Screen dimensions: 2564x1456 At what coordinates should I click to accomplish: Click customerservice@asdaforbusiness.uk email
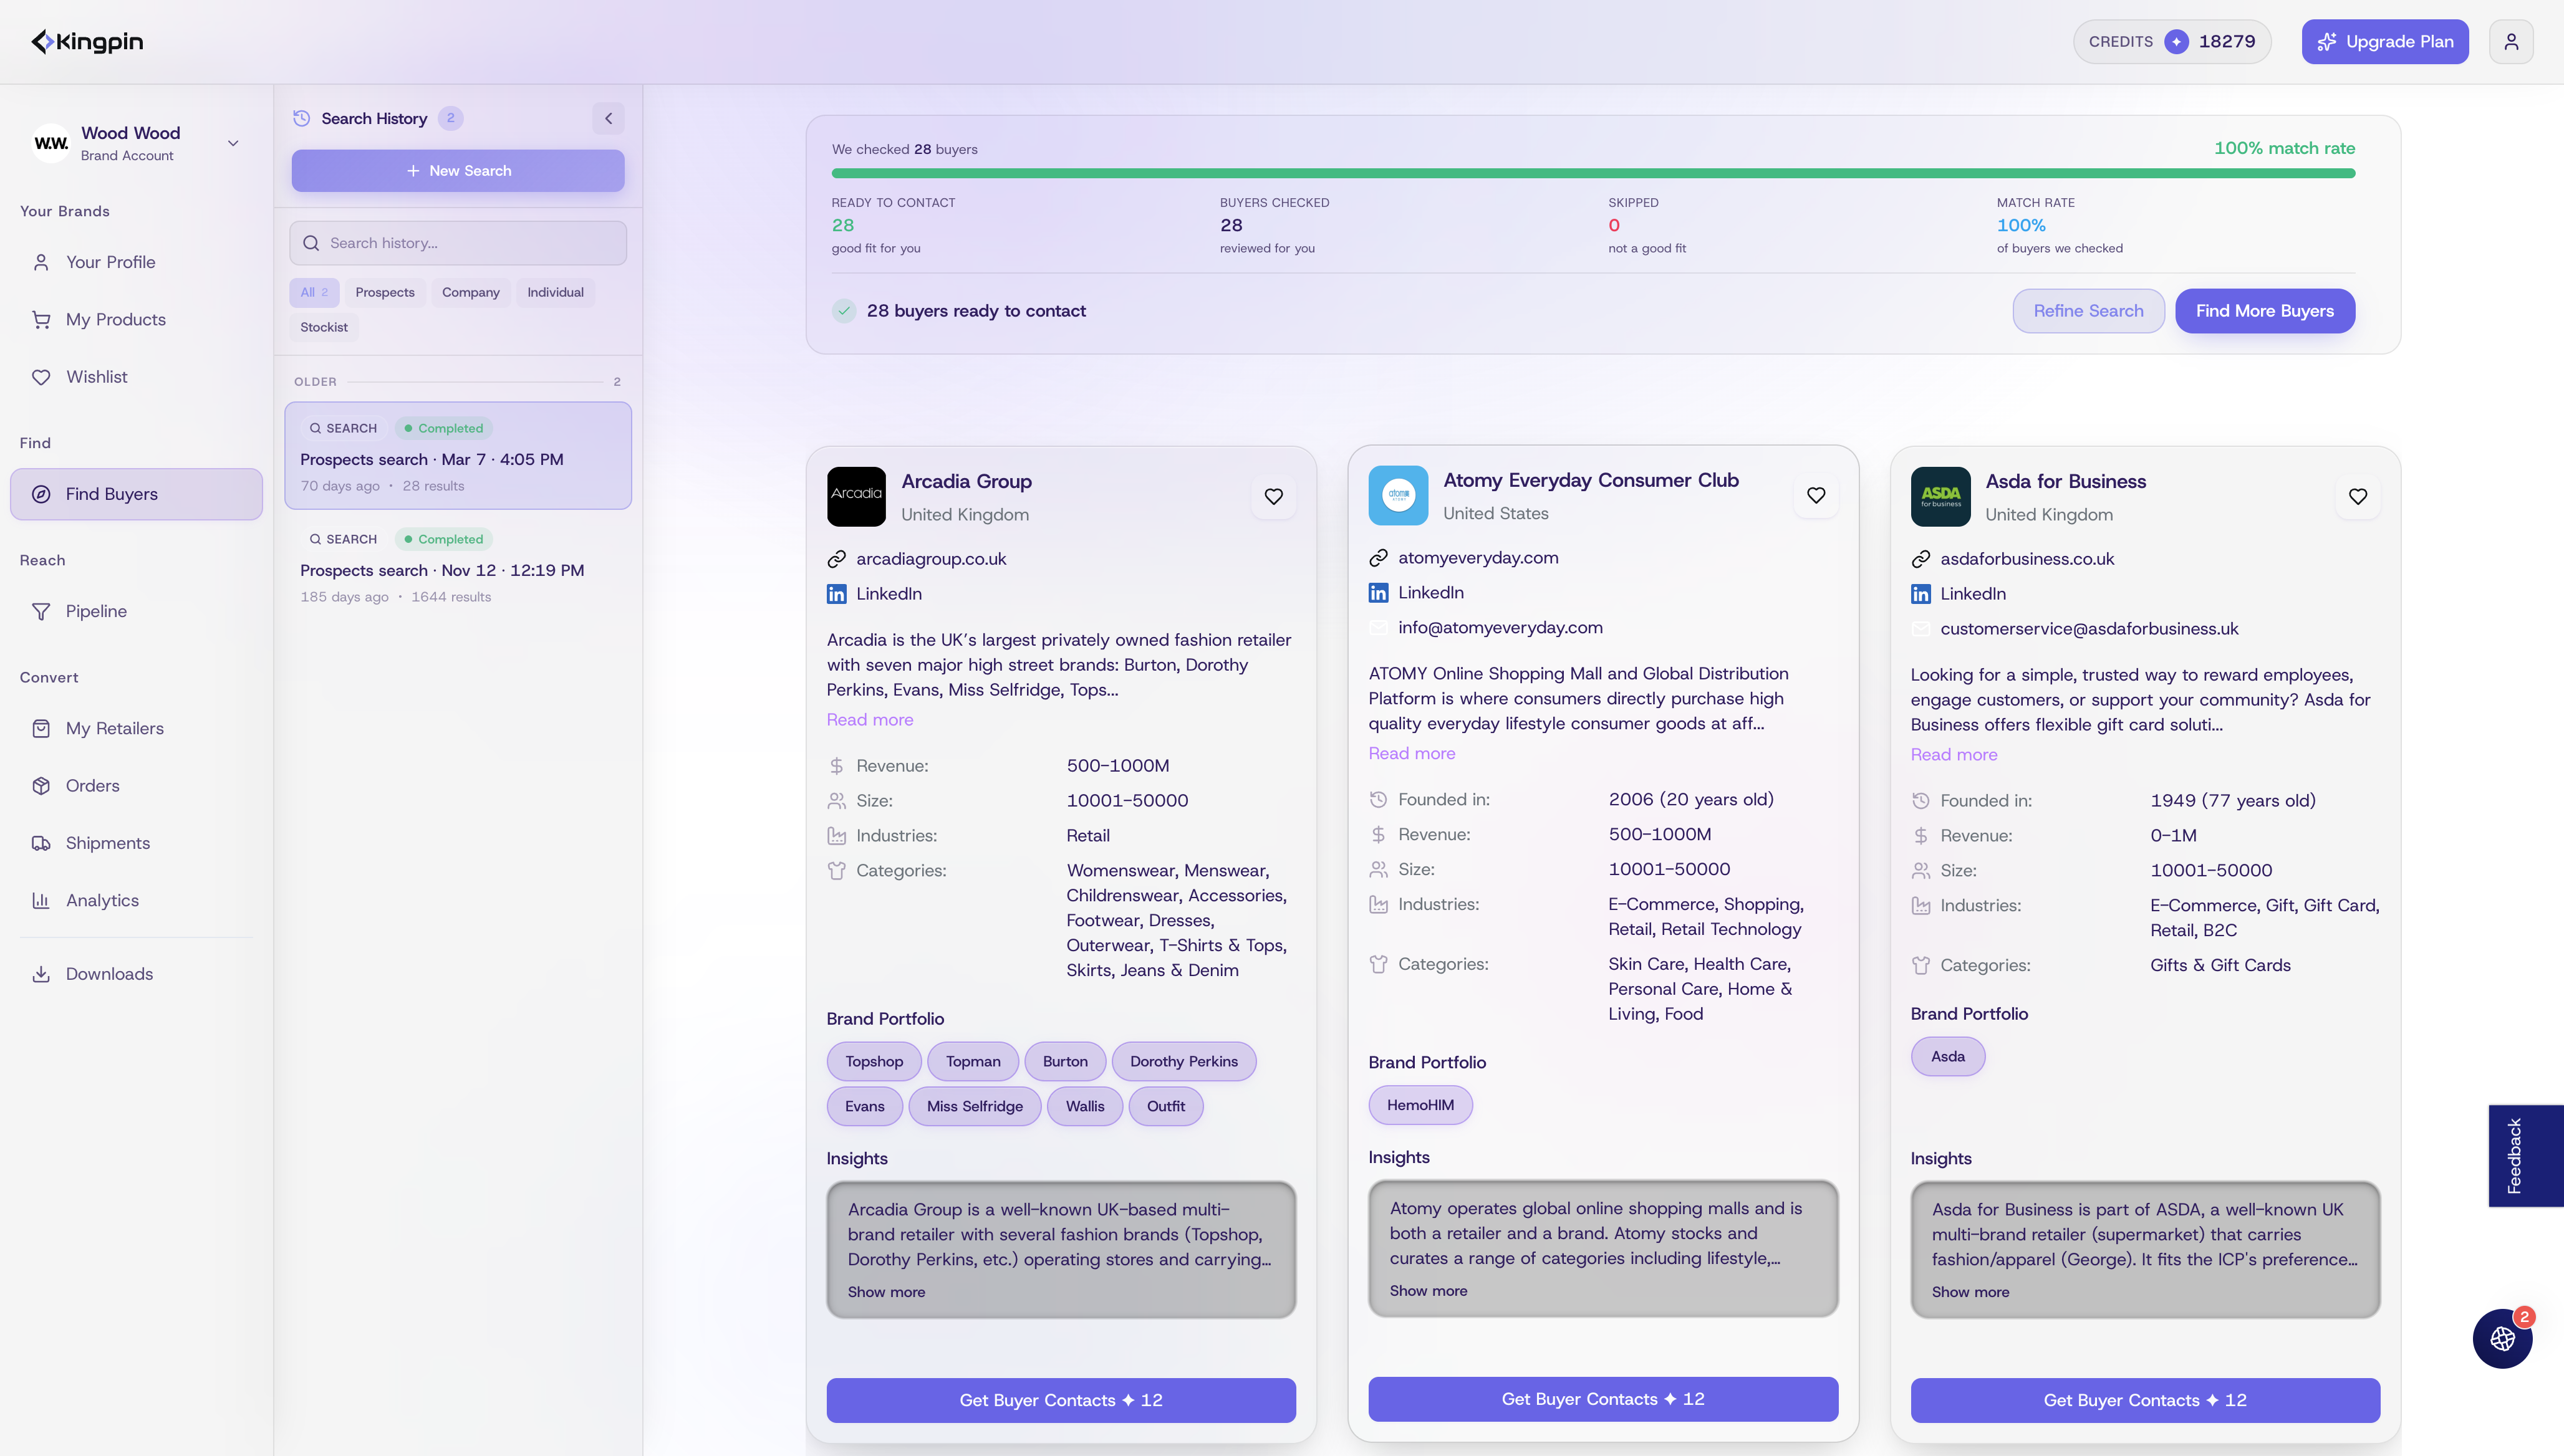[2089, 629]
